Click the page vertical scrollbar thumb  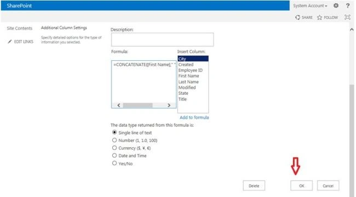pyautogui.click(x=352, y=141)
